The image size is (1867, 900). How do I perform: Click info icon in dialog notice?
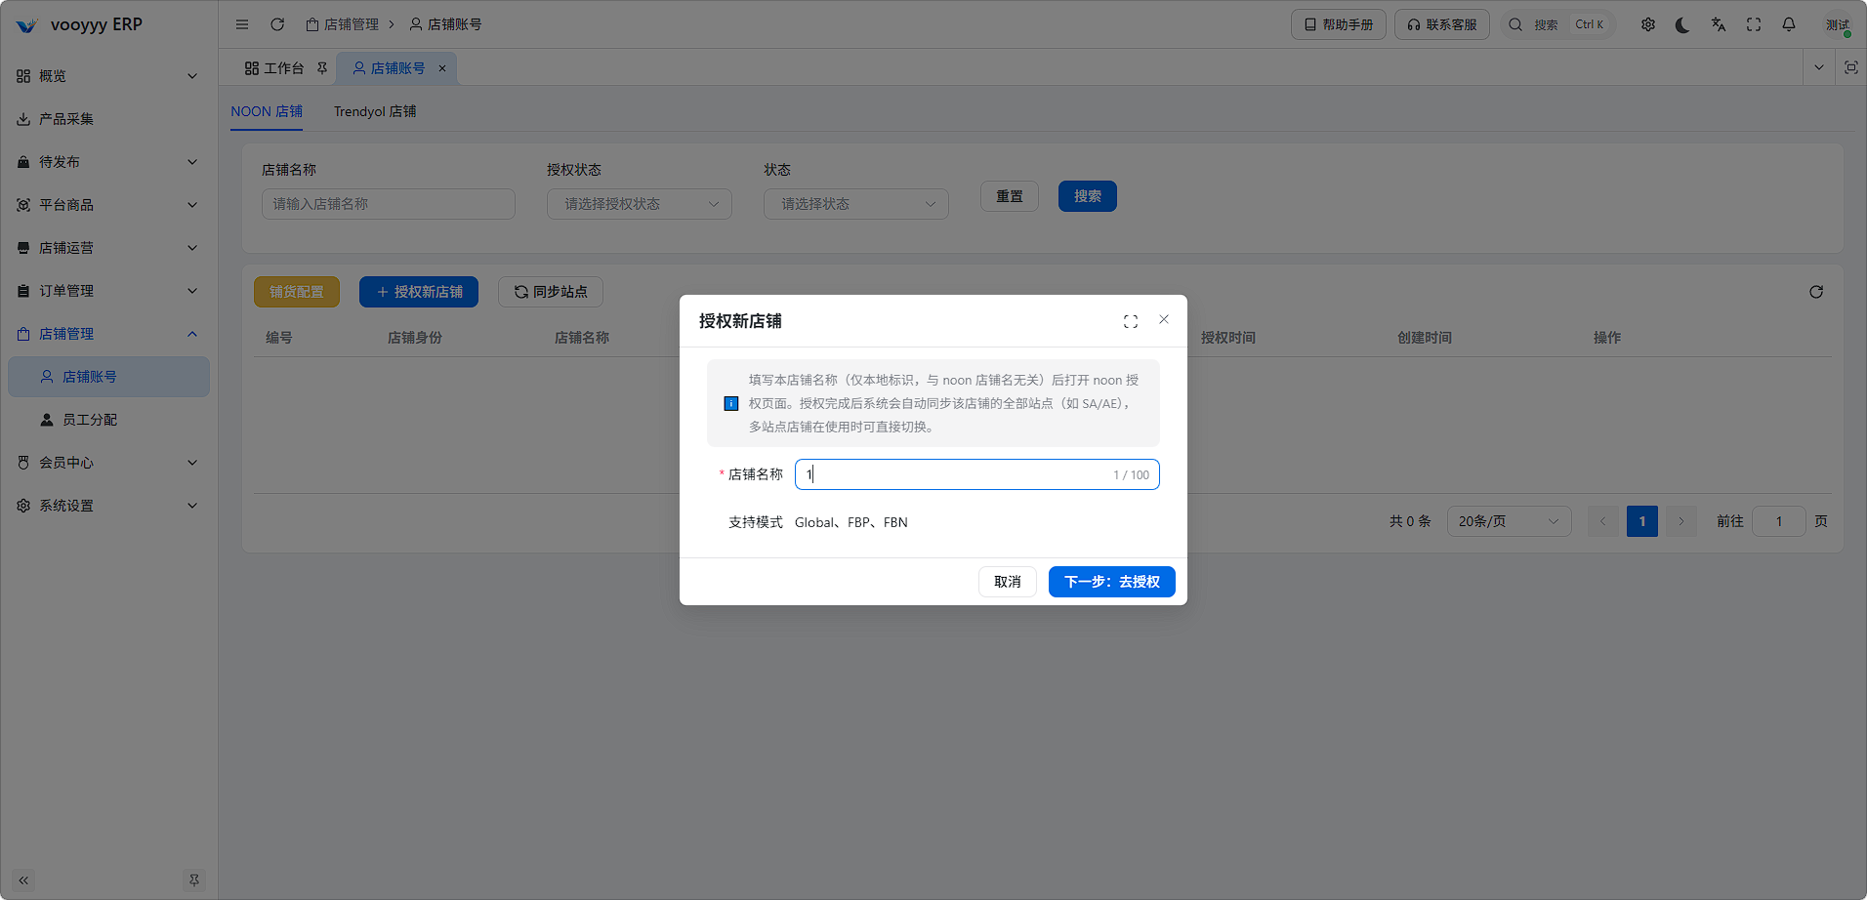[730, 403]
